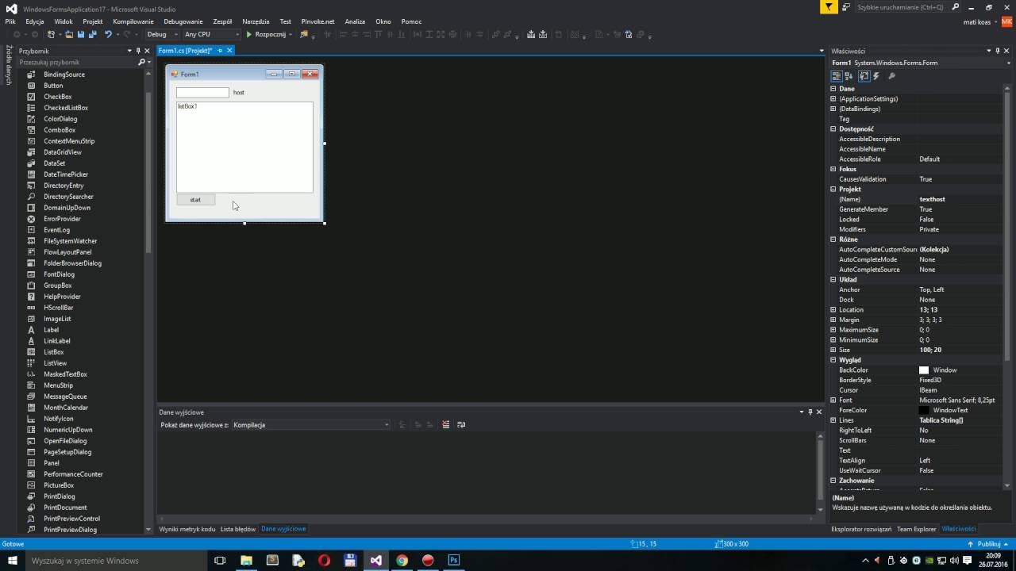Screen dimensions: 1016x571
Task: Open Visual Studio from the taskbar
Action: coord(375,560)
